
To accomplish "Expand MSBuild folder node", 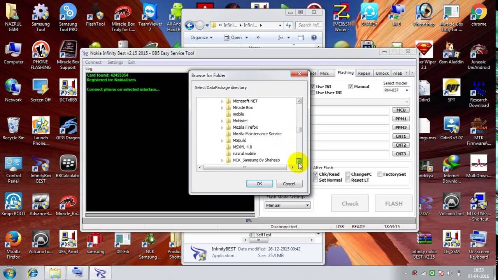I will pos(222,140).
